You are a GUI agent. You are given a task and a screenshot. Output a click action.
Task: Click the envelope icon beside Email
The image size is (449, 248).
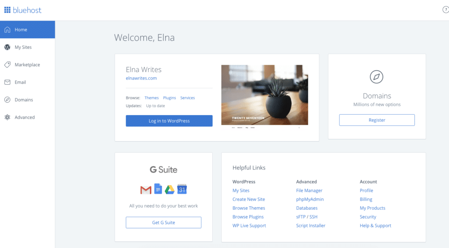point(7,82)
